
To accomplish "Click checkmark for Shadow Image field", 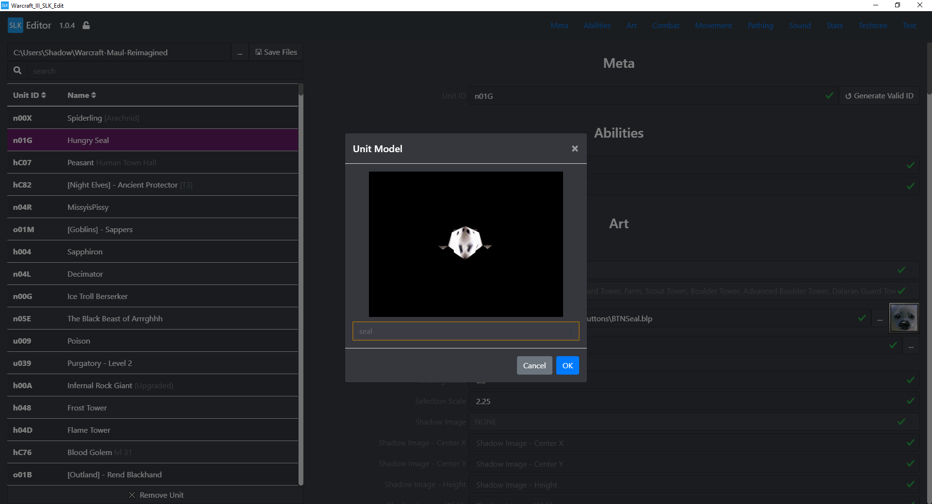I will [901, 422].
